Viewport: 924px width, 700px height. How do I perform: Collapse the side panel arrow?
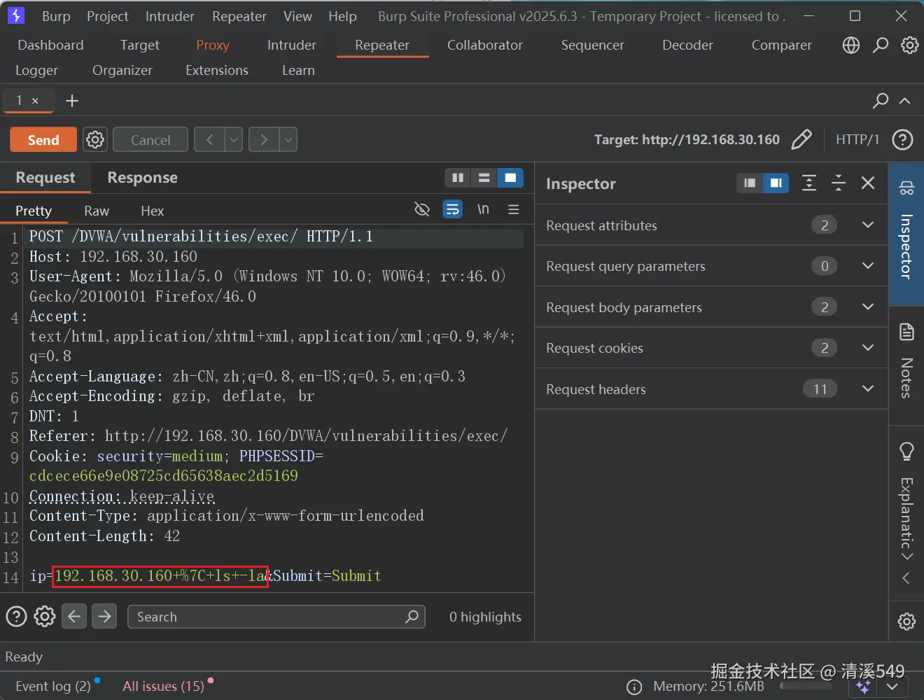click(x=906, y=578)
